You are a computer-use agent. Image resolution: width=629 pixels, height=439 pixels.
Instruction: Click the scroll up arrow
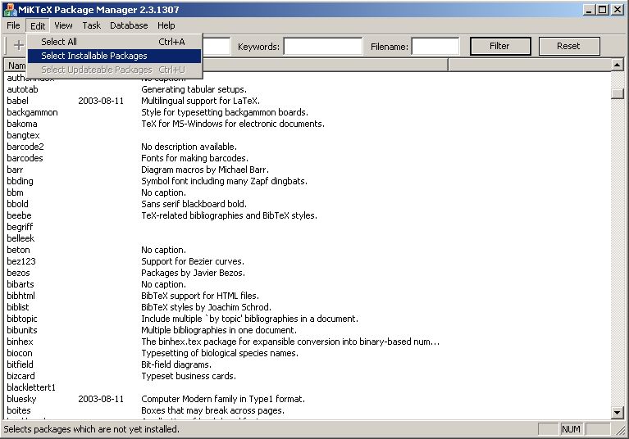point(617,65)
